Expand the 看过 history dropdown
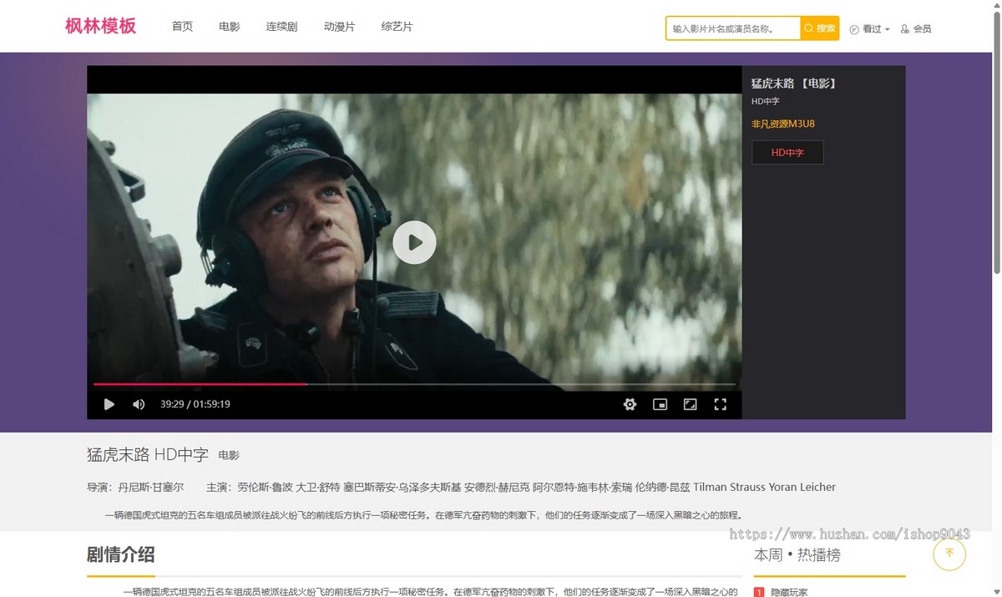This screenshot has height=597, width=1002. [x=876, y=29]
